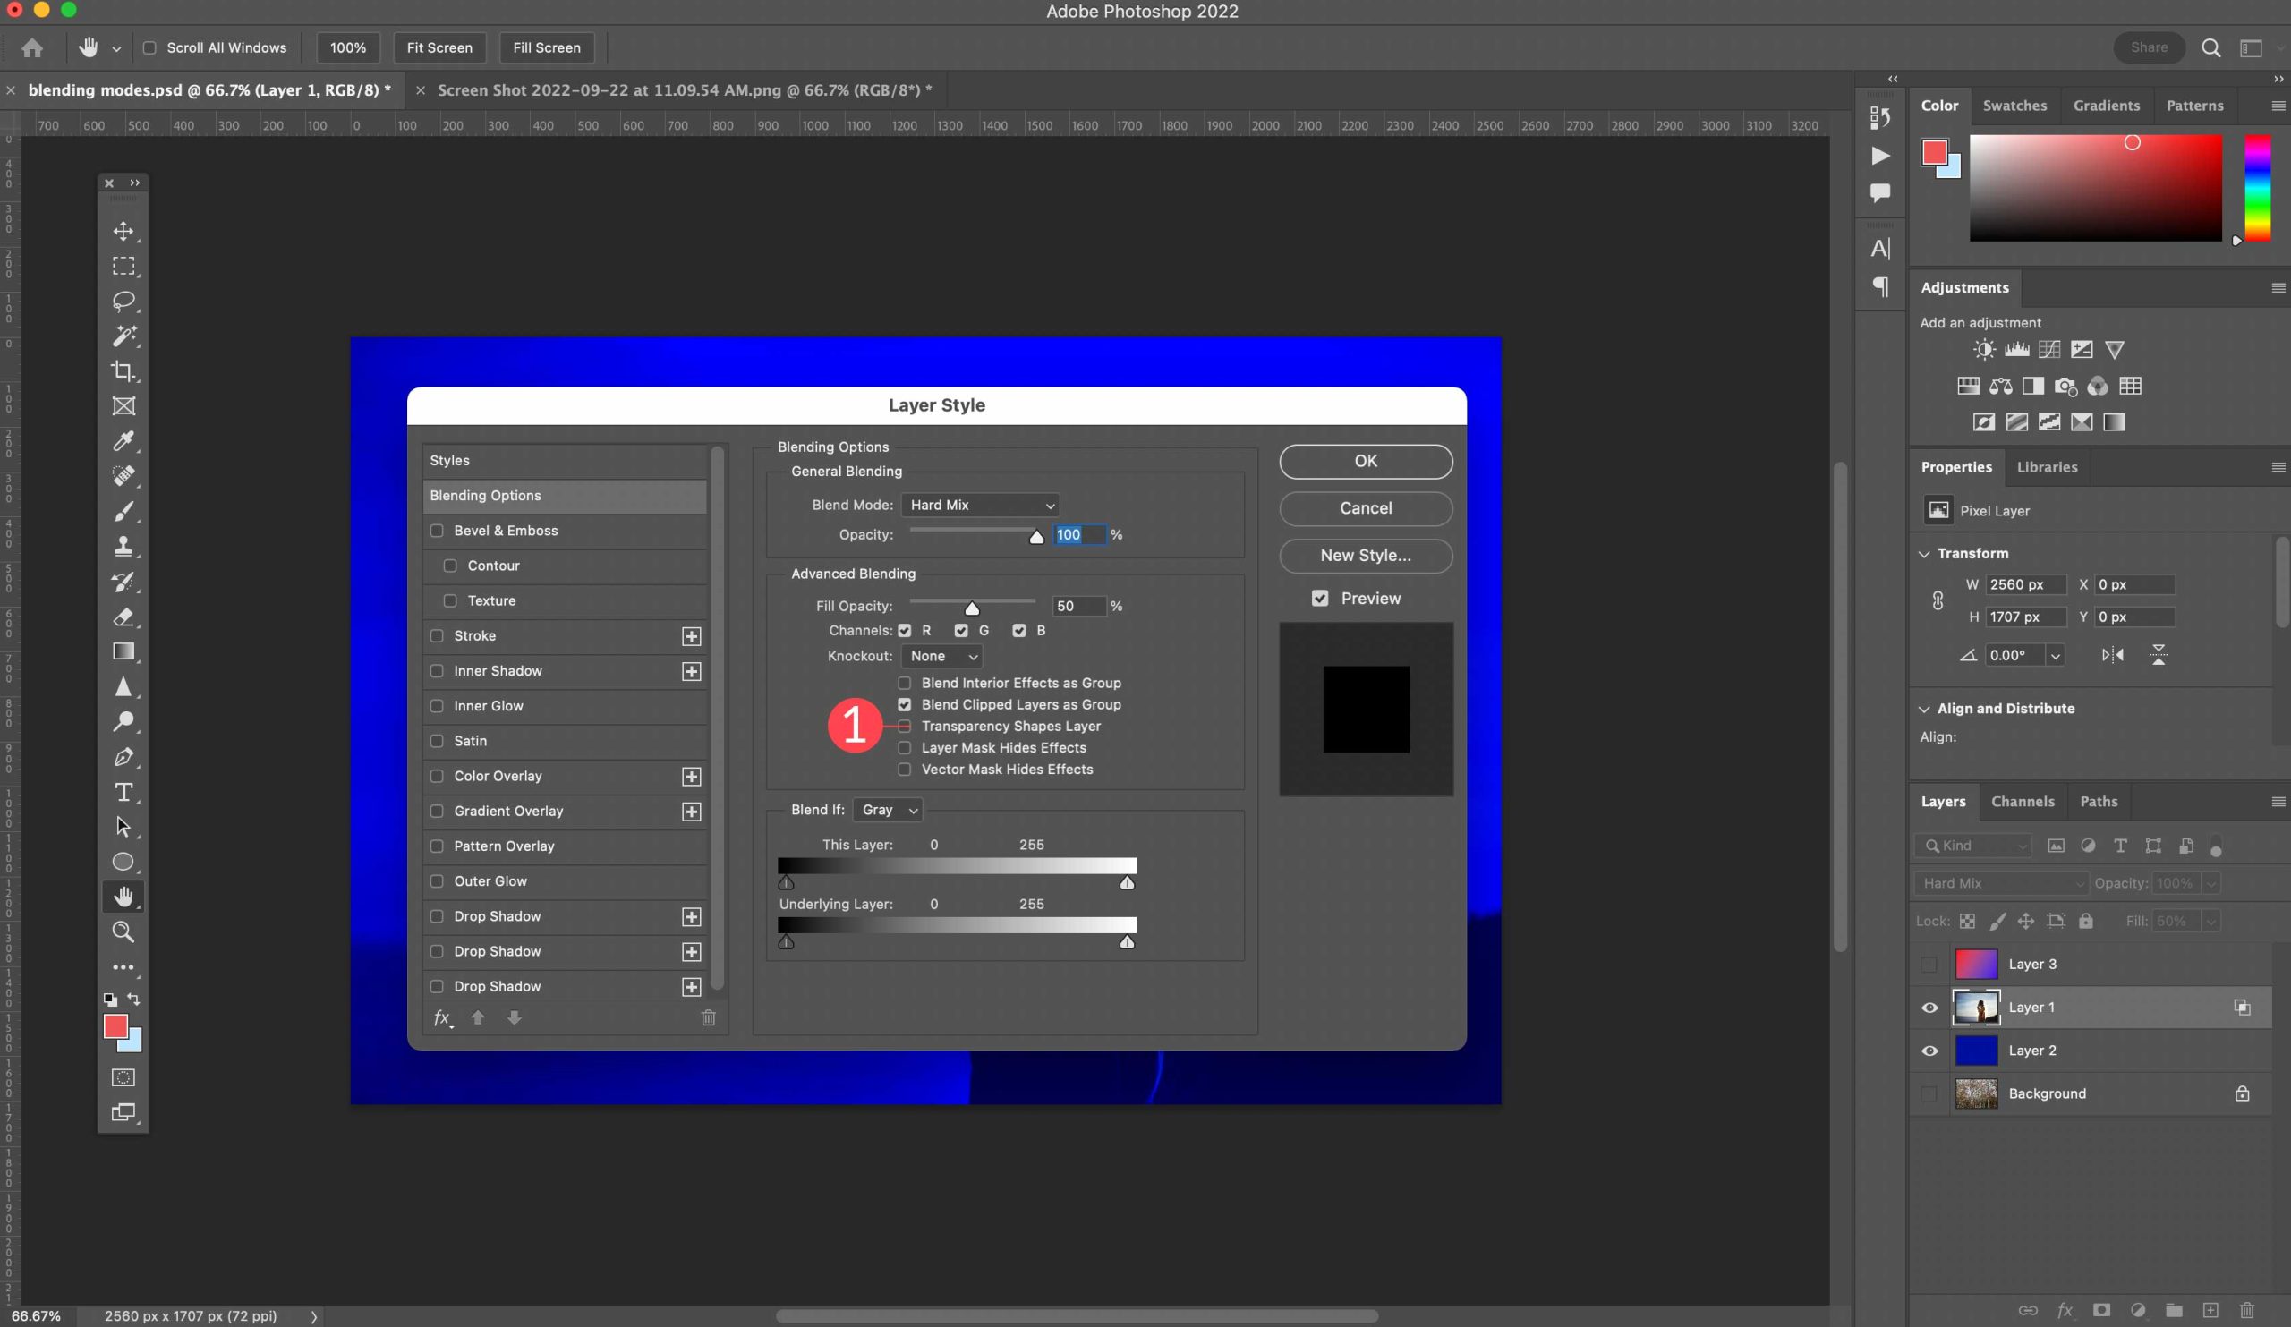Select the Crop tool
This screenshot has width=2291, height=1327.
pyautogui.click(x=123, y=370)
